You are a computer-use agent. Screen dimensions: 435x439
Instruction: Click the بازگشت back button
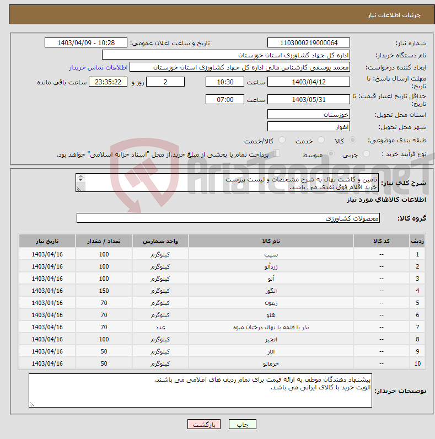(204, 424)
